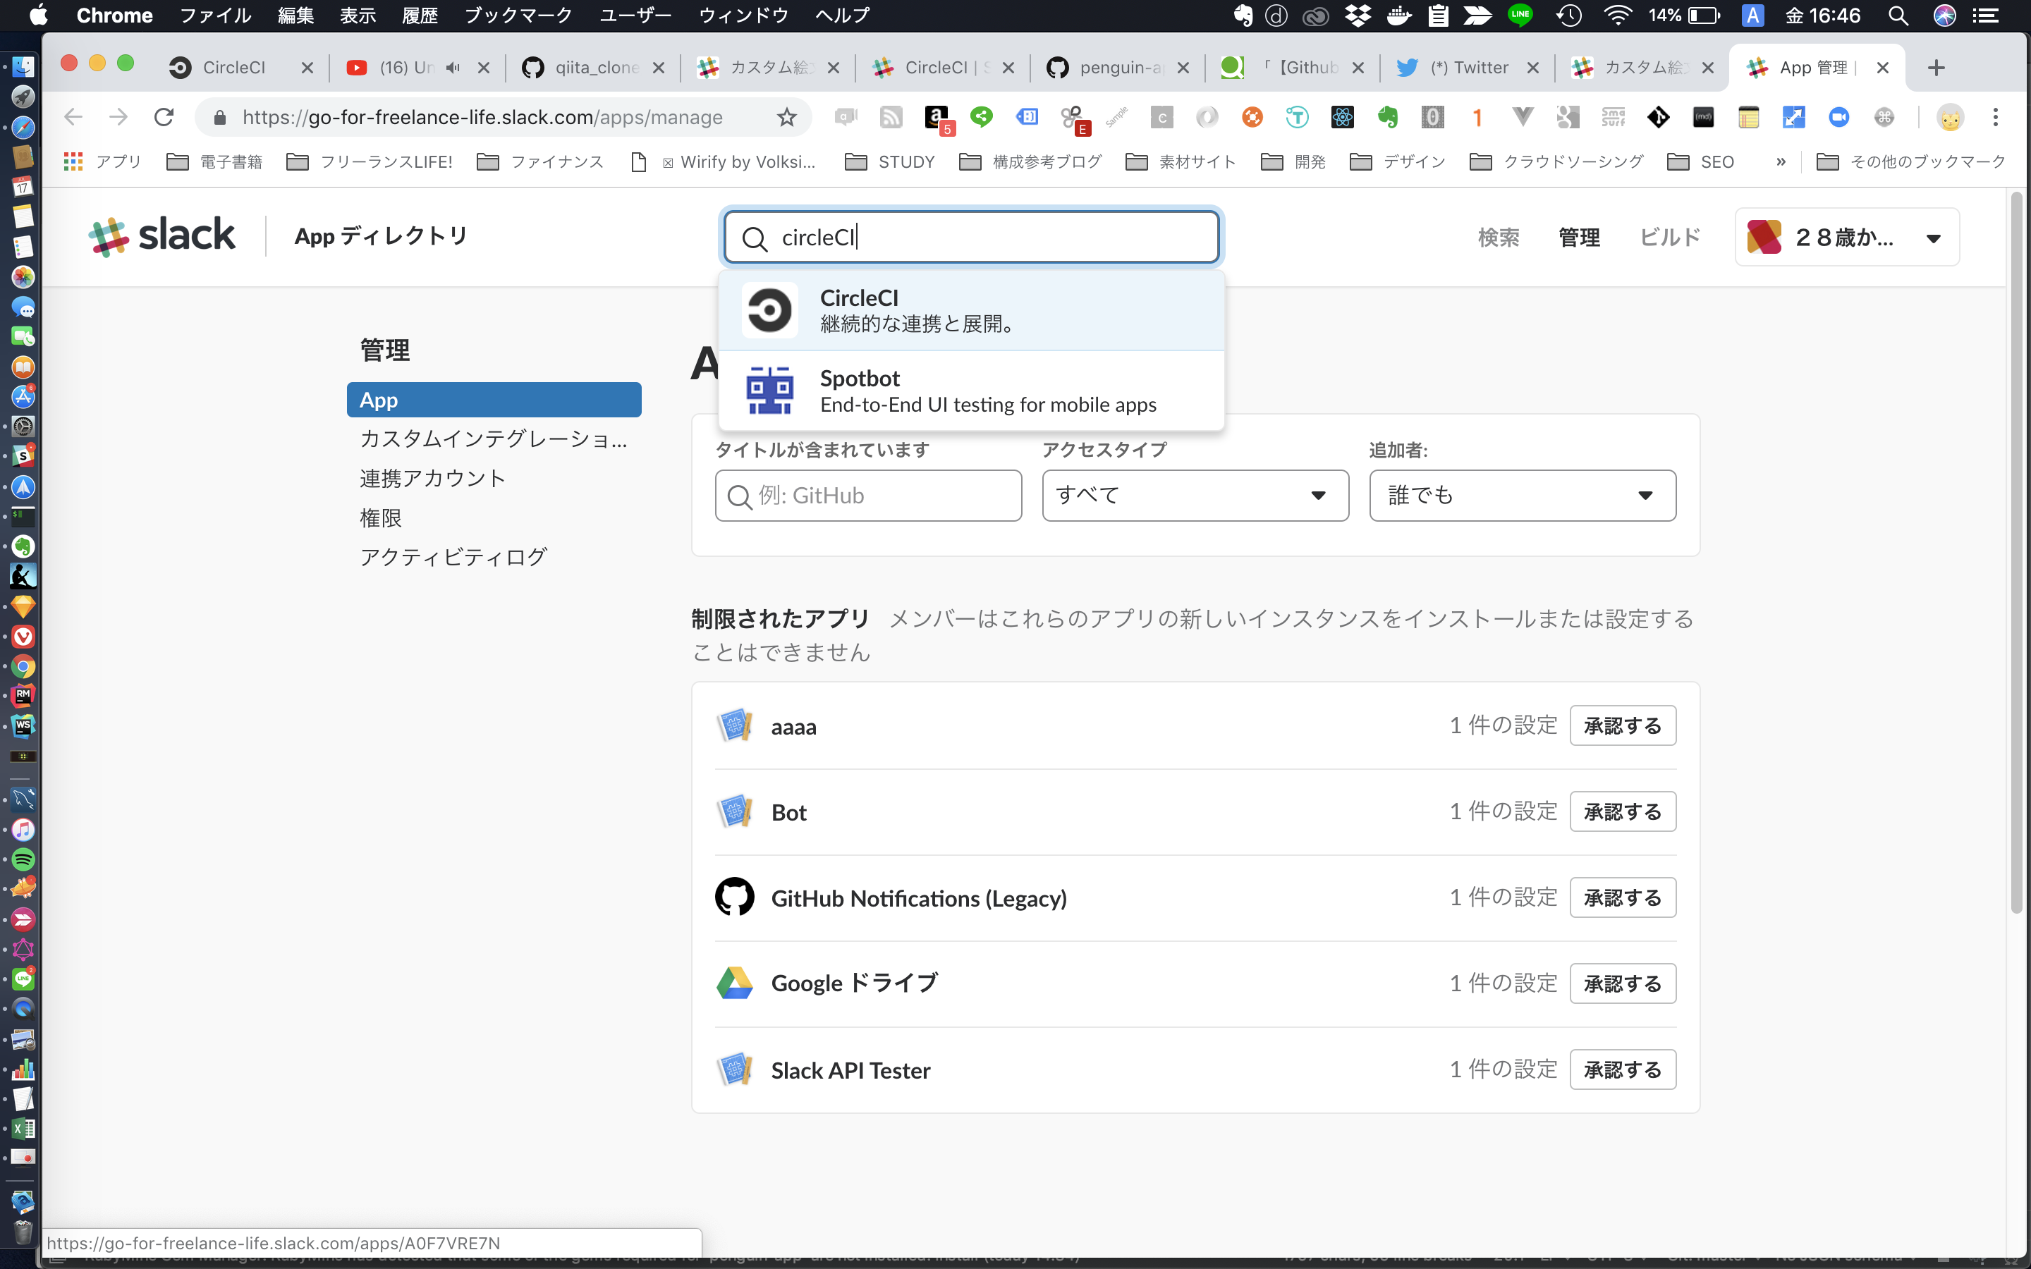The width and height of the screenshot is (2031, 1269).
Task: Select カスタムインテグレーション in sidebar
Action: (x=493, y=439)
